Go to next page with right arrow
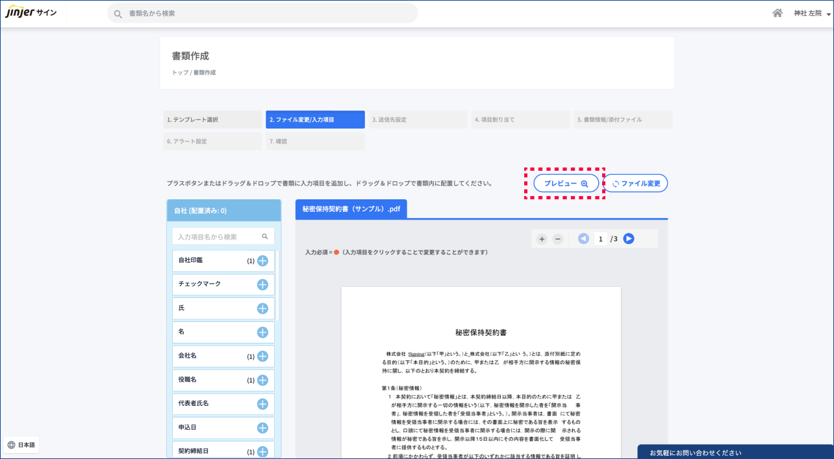Viewport: 834px width, 459px height. (x=628, y=239)
